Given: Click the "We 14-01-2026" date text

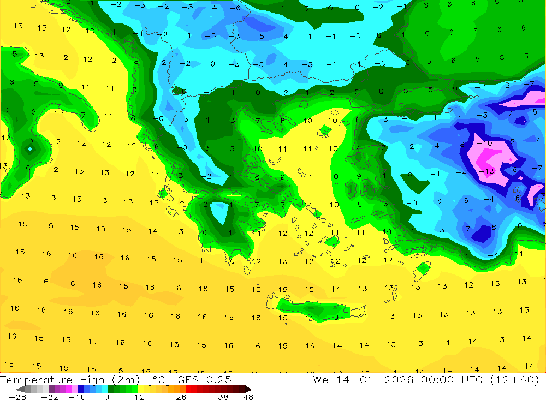Looking at the screenshot, I should [363, 379].
